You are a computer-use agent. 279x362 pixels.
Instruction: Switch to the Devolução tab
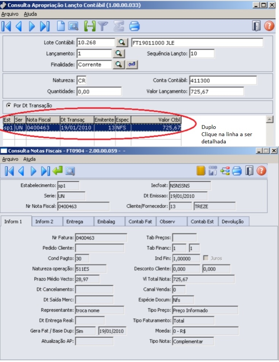233,222
